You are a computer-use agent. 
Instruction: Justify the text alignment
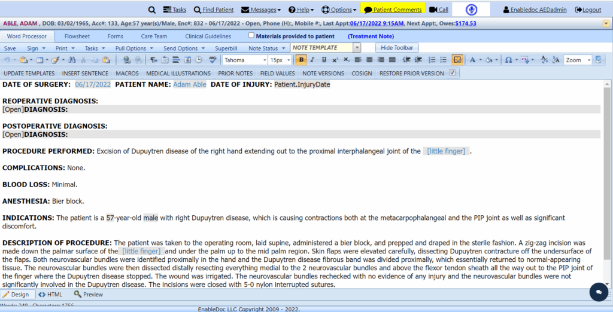point(392,60)
